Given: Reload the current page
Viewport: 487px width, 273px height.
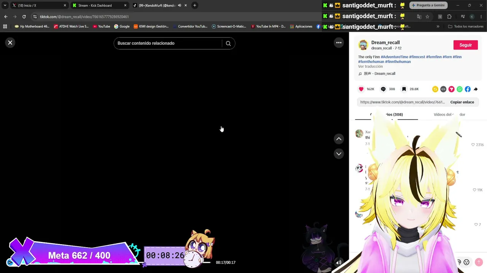Looking at the screenshot, I should coord(24,17).
